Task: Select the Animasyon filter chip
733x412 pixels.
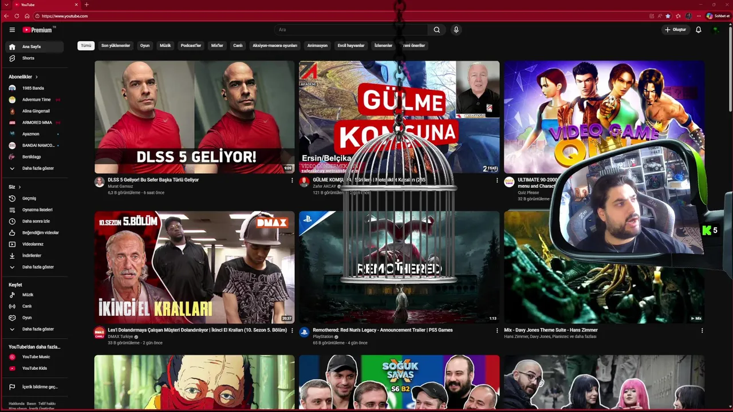Action: (x=317, y=46)
